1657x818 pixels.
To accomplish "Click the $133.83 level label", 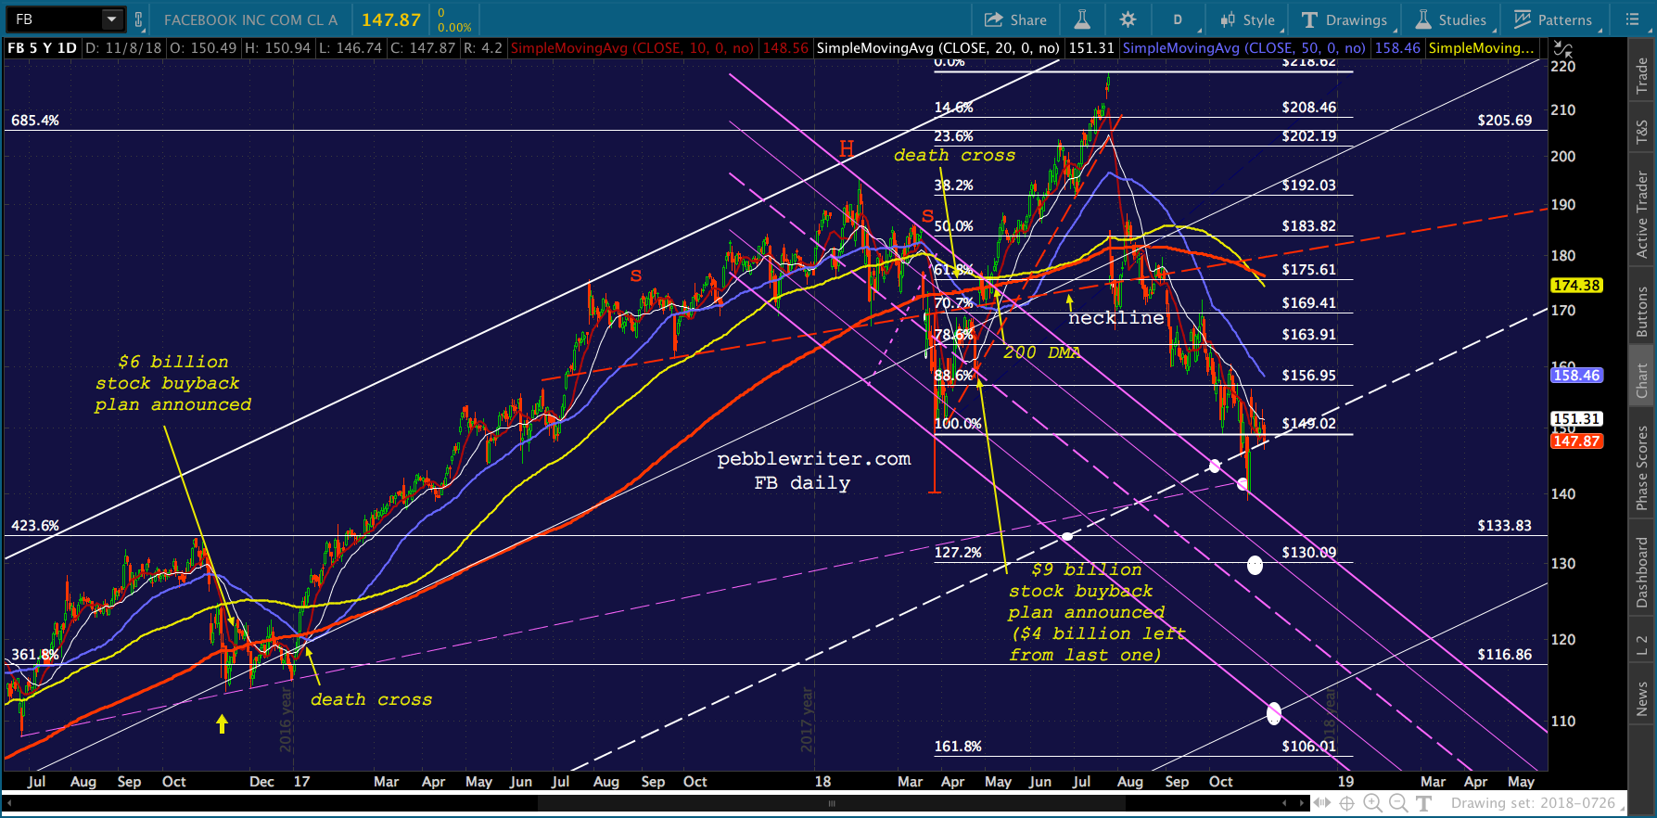I will click(x=1505, y=526).
